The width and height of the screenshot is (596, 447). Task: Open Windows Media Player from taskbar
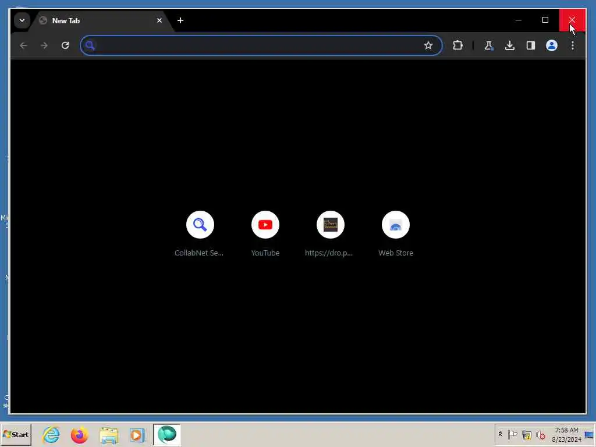point(137,434)
